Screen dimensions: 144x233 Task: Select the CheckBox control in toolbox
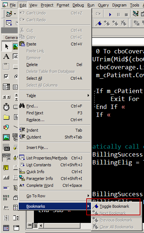(x=6, y=77)
